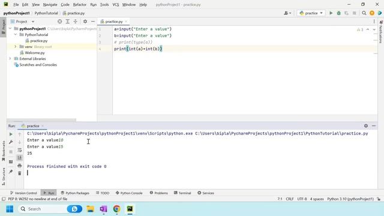
Task: Open the Structure side tool window
Action: tap(4, 176)
